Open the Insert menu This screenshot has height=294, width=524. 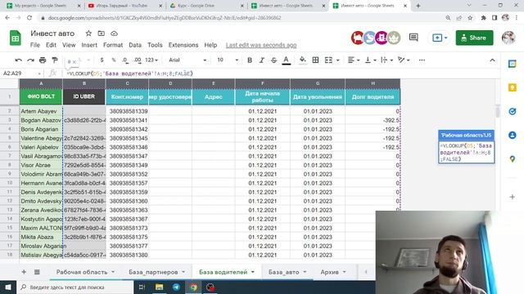(89, 45)
